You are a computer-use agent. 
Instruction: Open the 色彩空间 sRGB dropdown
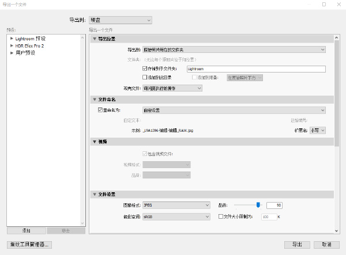(175, 216)
